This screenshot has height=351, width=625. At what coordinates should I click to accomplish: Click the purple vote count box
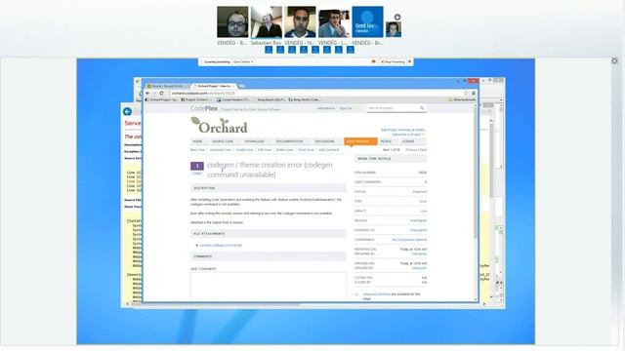(x=197, y=166)
